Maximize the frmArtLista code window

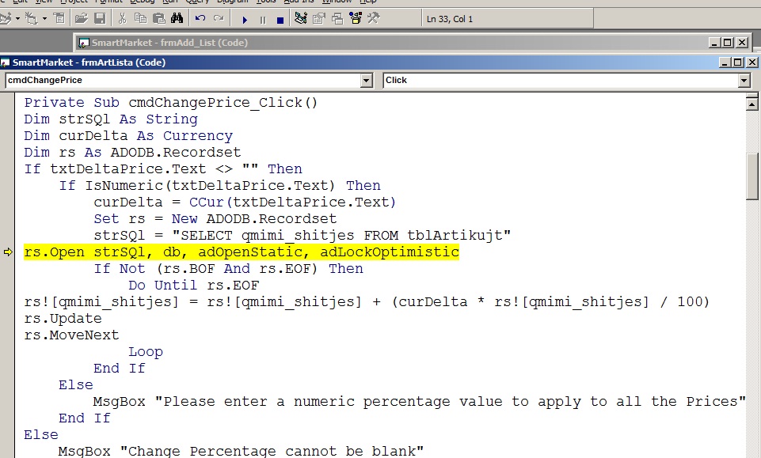(738, 62)
